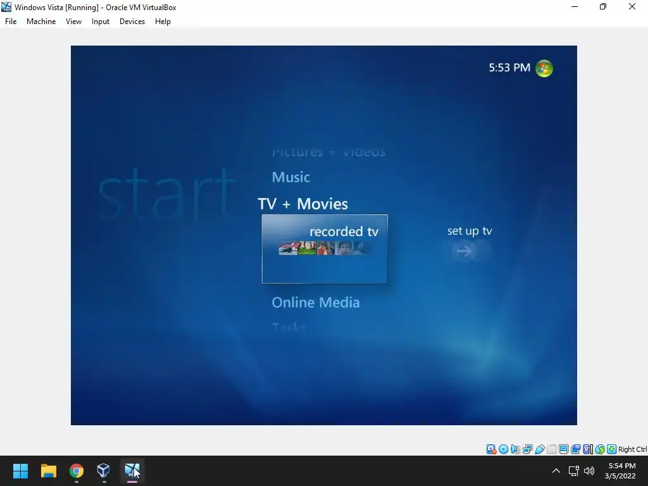Open set up tv option
Screen dimensions: 648x486
tap(470, 231)
